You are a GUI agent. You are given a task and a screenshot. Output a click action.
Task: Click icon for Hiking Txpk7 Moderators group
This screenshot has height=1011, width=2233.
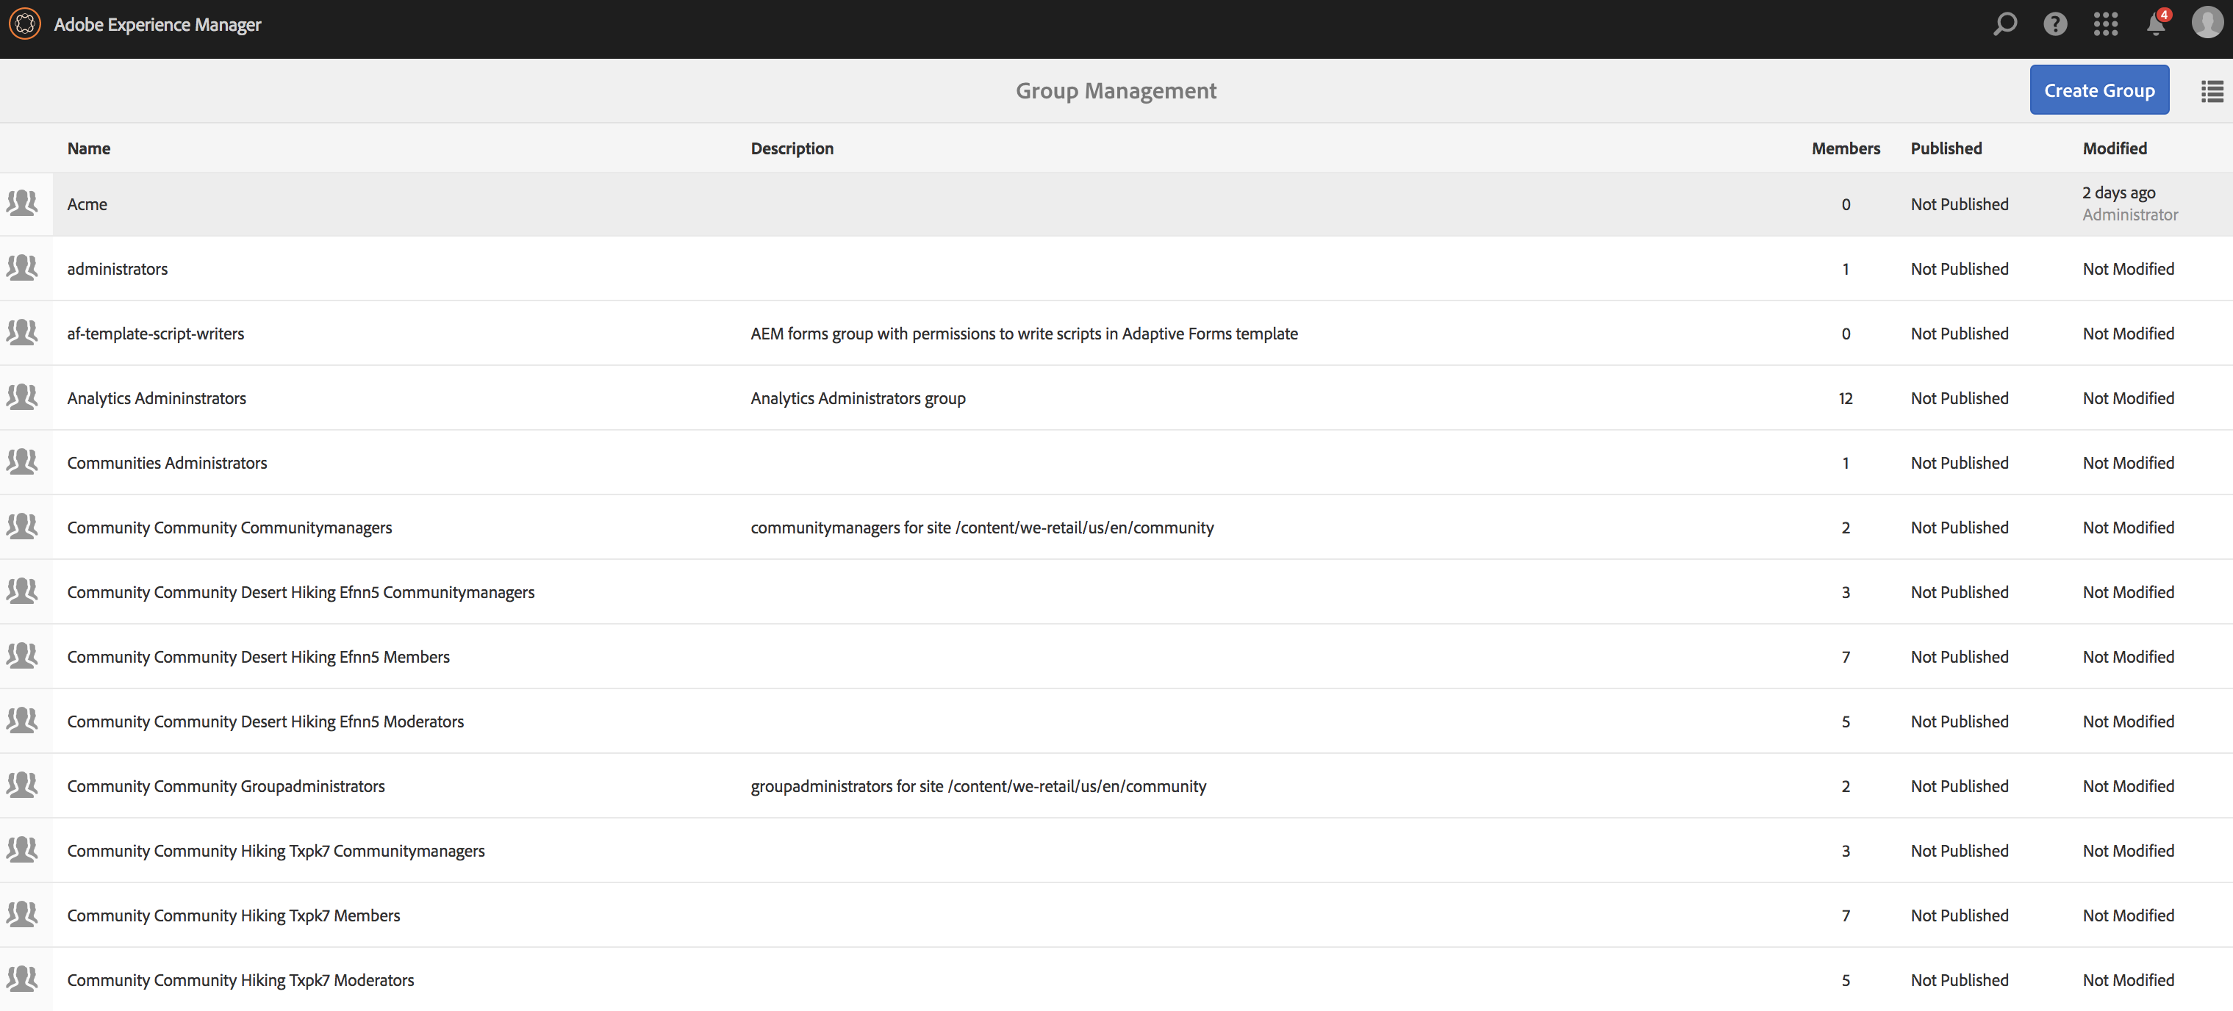pyautogui.click(x=23, y=980)
